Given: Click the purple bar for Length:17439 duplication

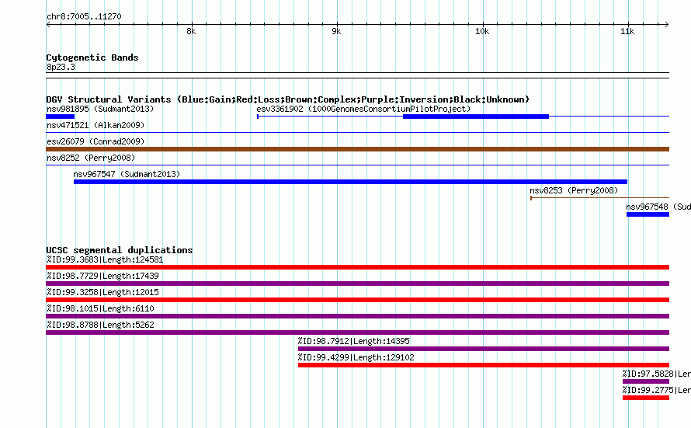Looking at the screenshot, I should click(x=357, y=284).
